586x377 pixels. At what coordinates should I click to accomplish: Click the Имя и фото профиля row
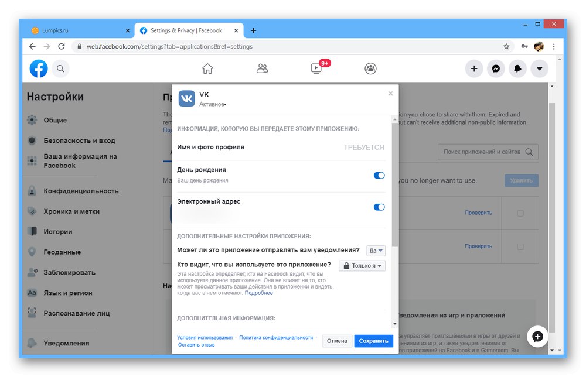pos(281,148)
